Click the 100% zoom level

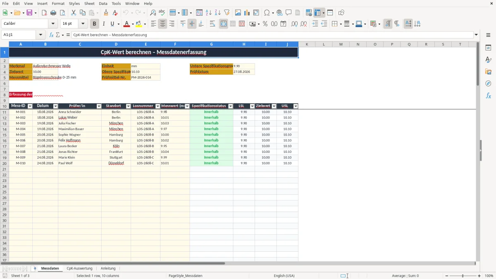[x=489, y=276]
